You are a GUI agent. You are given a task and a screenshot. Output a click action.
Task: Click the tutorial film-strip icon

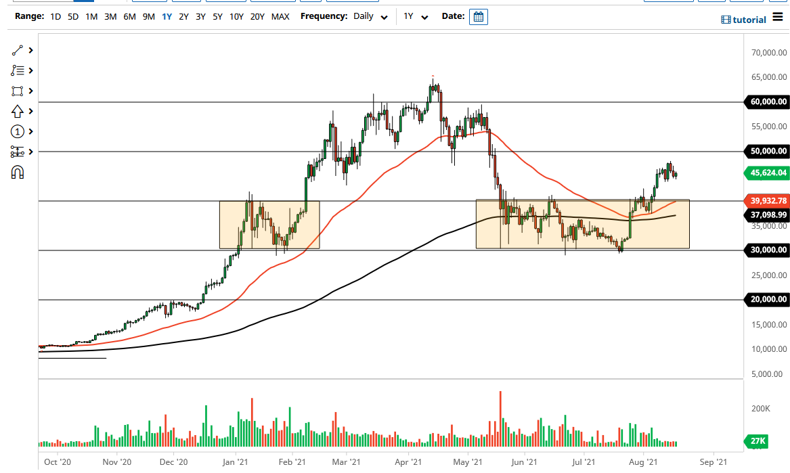coord(728,20)
